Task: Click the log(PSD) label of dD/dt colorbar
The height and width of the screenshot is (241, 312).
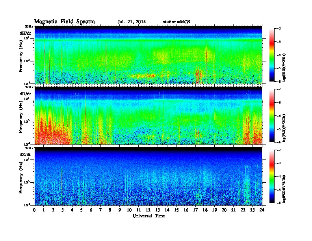Action: click(x=284, y=128)
